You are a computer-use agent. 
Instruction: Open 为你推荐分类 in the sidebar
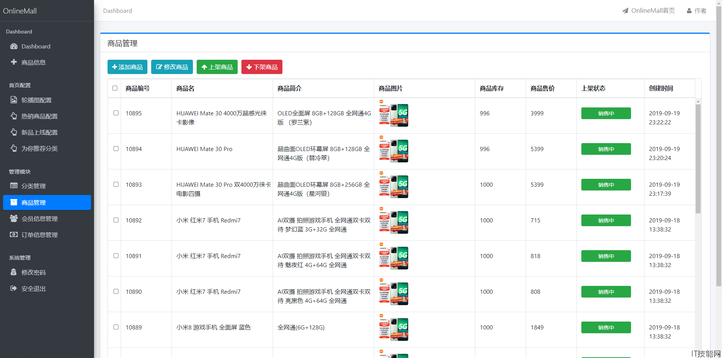(x=47, y=148)
